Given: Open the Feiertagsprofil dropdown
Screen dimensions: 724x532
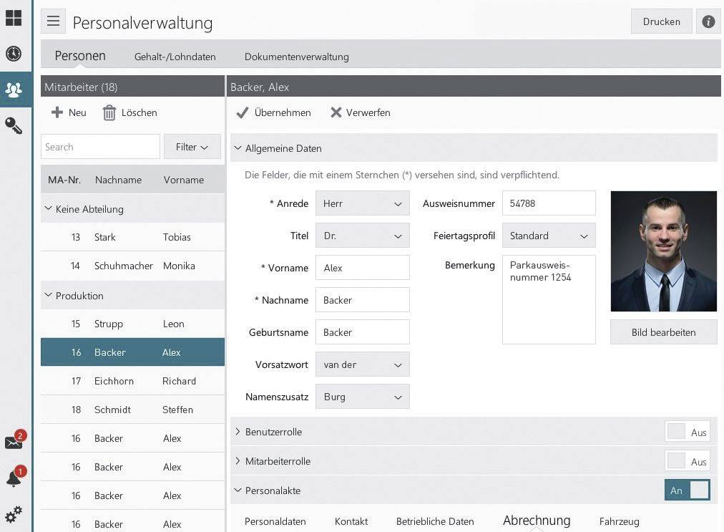Looking at the screenshot, I should point(548,236).
